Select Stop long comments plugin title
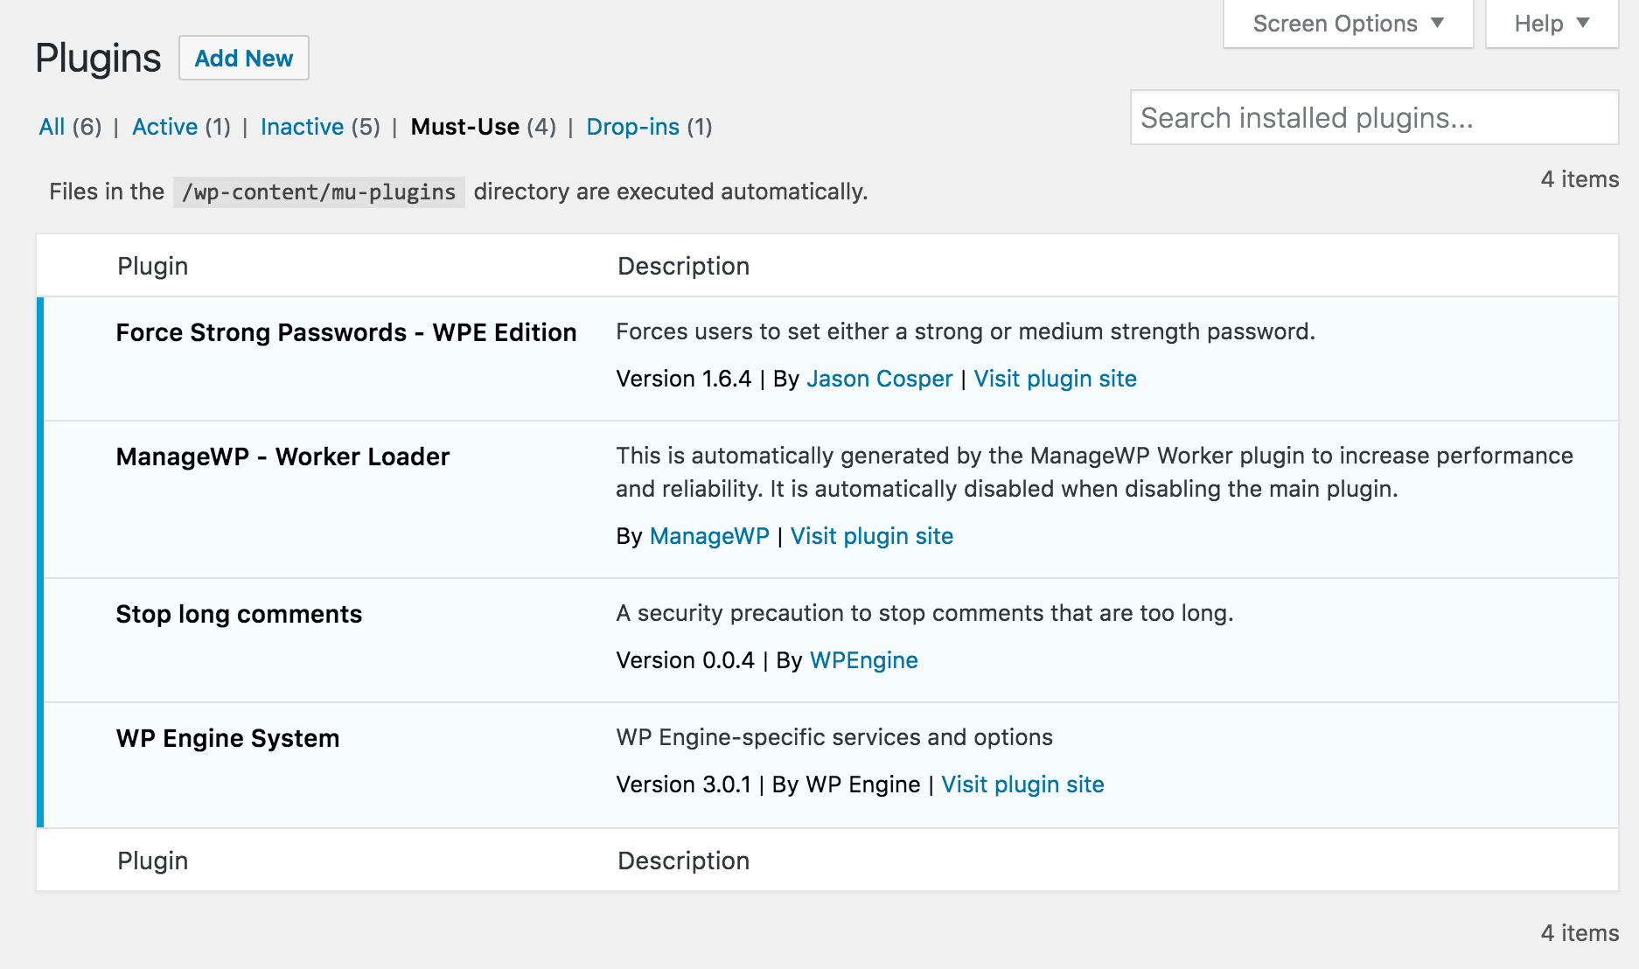Screen dimensions: 1639x969 tap(239, 614)
